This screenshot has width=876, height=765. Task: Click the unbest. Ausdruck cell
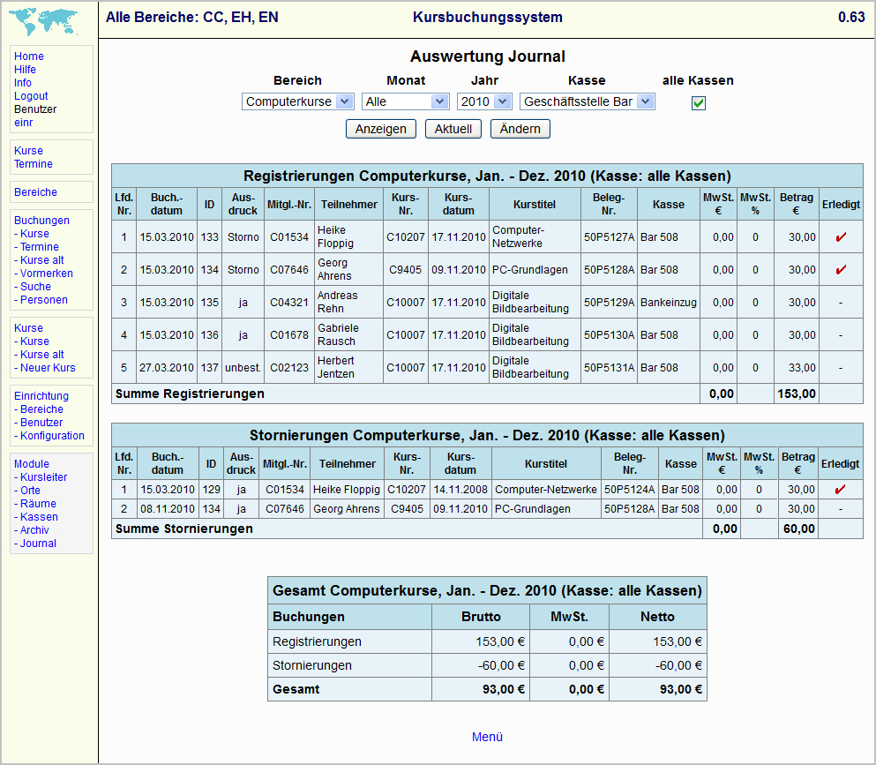[243, 368]
